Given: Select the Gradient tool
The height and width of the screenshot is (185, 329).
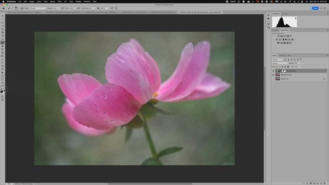Looking at the screenshot, I should point(3,56).
